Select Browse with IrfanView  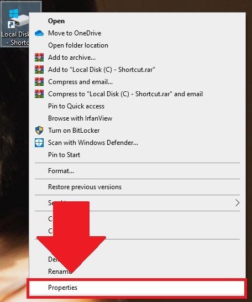(x=138, y=118)
